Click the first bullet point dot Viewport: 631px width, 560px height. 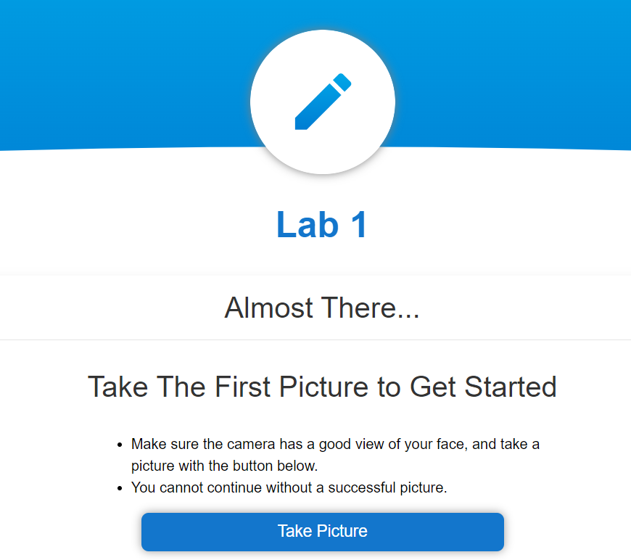pos(120,445)
